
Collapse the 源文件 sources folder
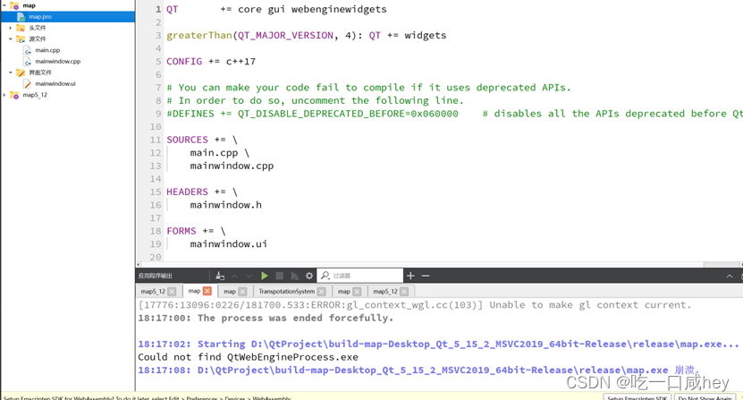point(11,38)
